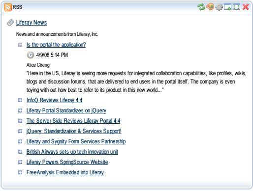The image size is (253, 191).
Task: Open The Server Side Reviews Liferay Portal link
Action: coord(73,121)
